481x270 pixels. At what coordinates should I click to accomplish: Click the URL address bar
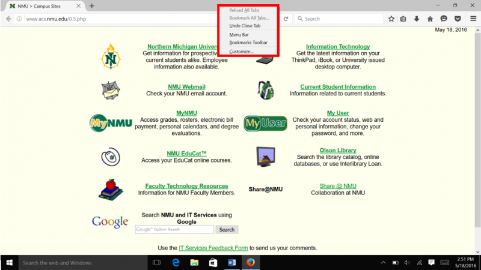pyautogui.click(x=120, y=19)
